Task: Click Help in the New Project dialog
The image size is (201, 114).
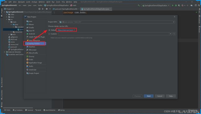Action: pyautogui.click(x=171, y=96)
